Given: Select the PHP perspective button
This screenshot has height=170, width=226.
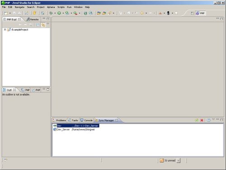Looking at the screenshot, I should (x=201, y=13).
